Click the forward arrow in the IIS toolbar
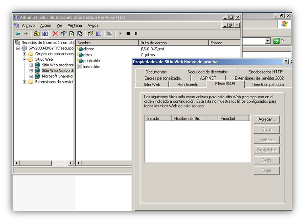Image resolution: width=304 pixels, height=223 pixels. (26, 34)
